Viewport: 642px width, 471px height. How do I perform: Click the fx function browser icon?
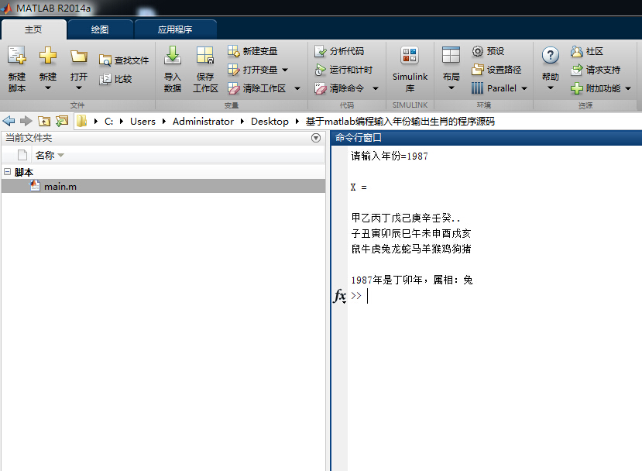pyautogui.click(x=340, y=296)
